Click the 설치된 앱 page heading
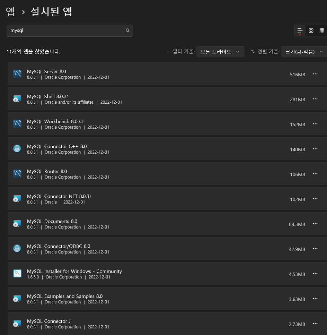This screenshot has height=335, width=327. point(52,11)
